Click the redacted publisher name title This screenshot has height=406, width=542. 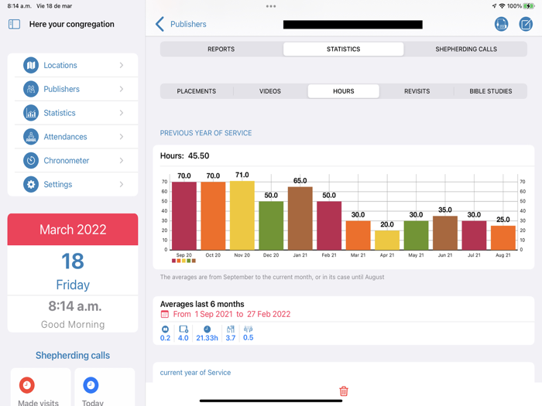click(x=352, y=24)
